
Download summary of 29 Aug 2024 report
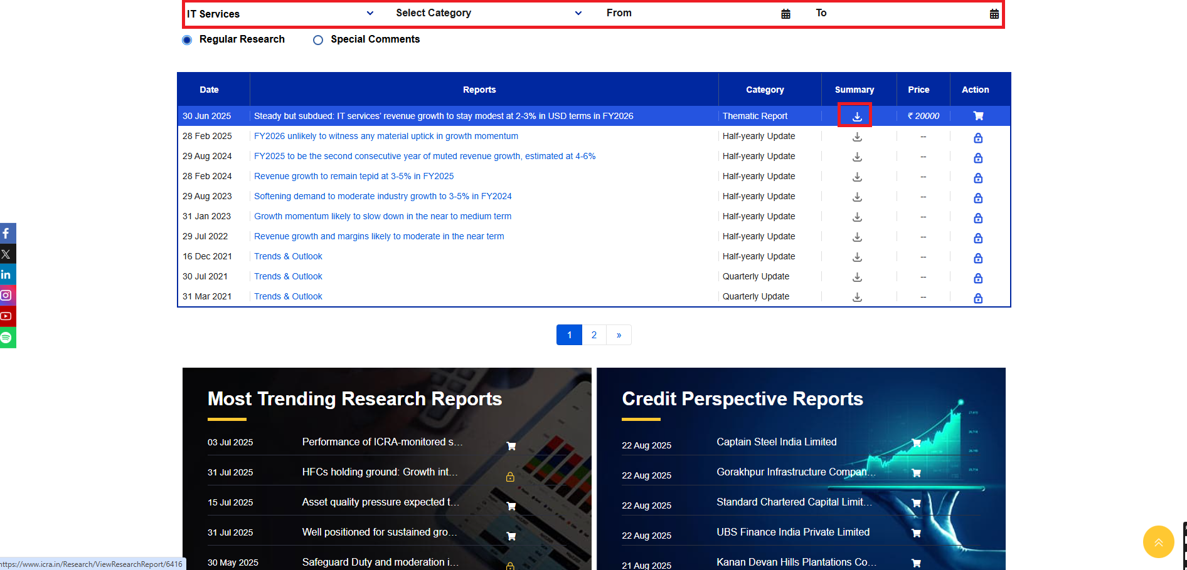[856, 157]
